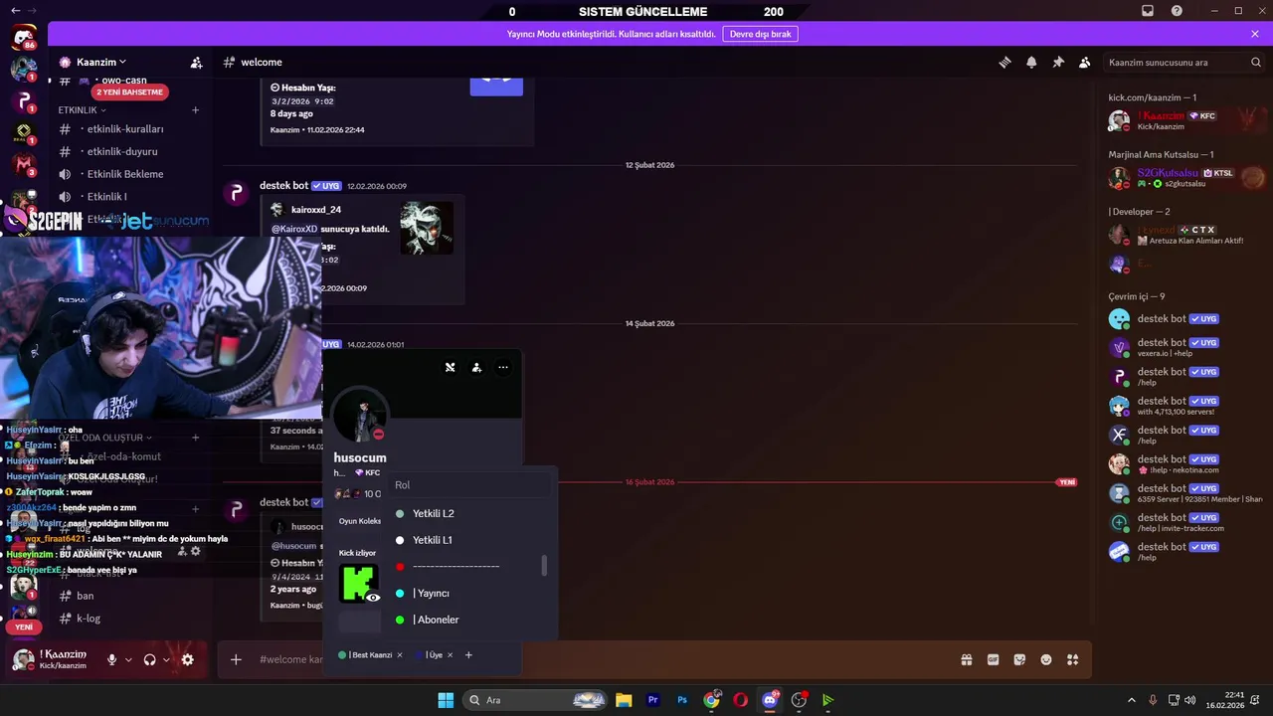
Task: Search in Kaanzim sunucusunu ara field
Action: click(1183, 62)
